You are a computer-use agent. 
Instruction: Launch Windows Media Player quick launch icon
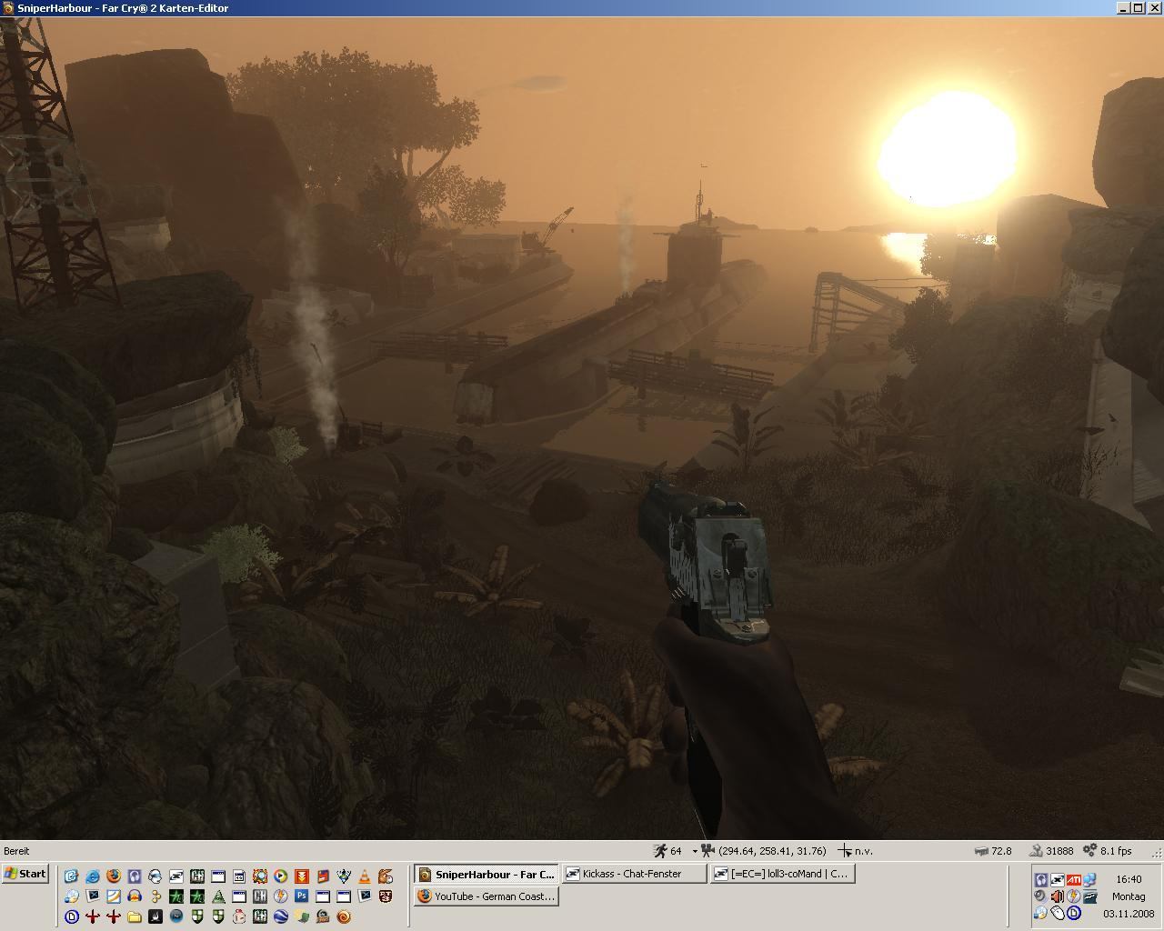[x=281, y=876]
